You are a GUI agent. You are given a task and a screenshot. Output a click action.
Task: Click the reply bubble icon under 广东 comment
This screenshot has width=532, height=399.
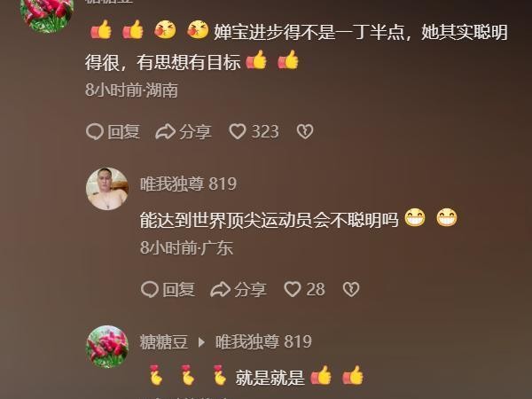150,289
